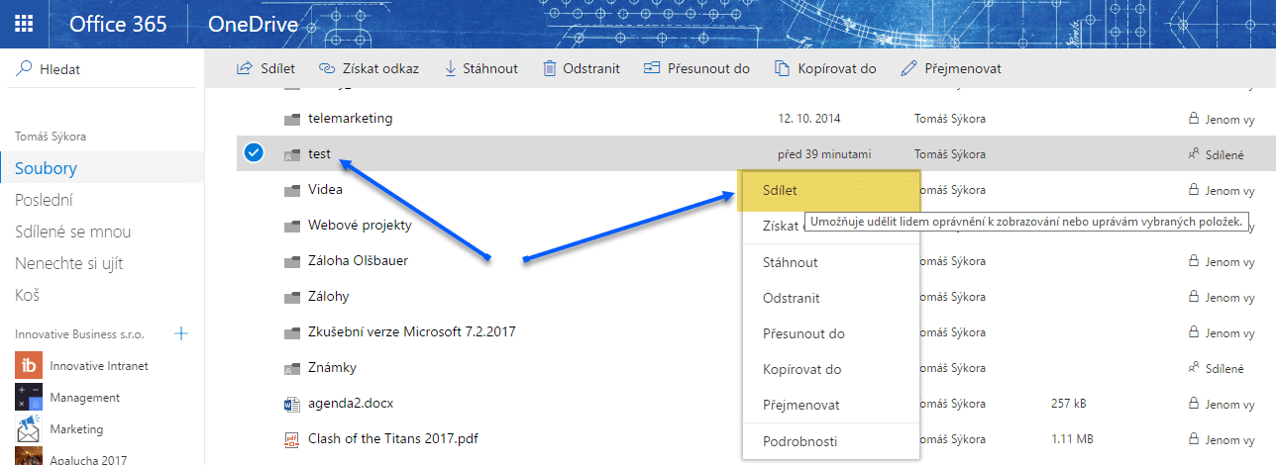Click Sdílené status of the Známky row
The height and width of the screenshot is (465, 1276).
1216,368
